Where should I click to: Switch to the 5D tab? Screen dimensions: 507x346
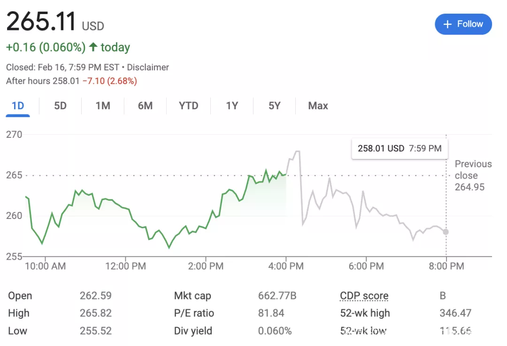(60, 106)
